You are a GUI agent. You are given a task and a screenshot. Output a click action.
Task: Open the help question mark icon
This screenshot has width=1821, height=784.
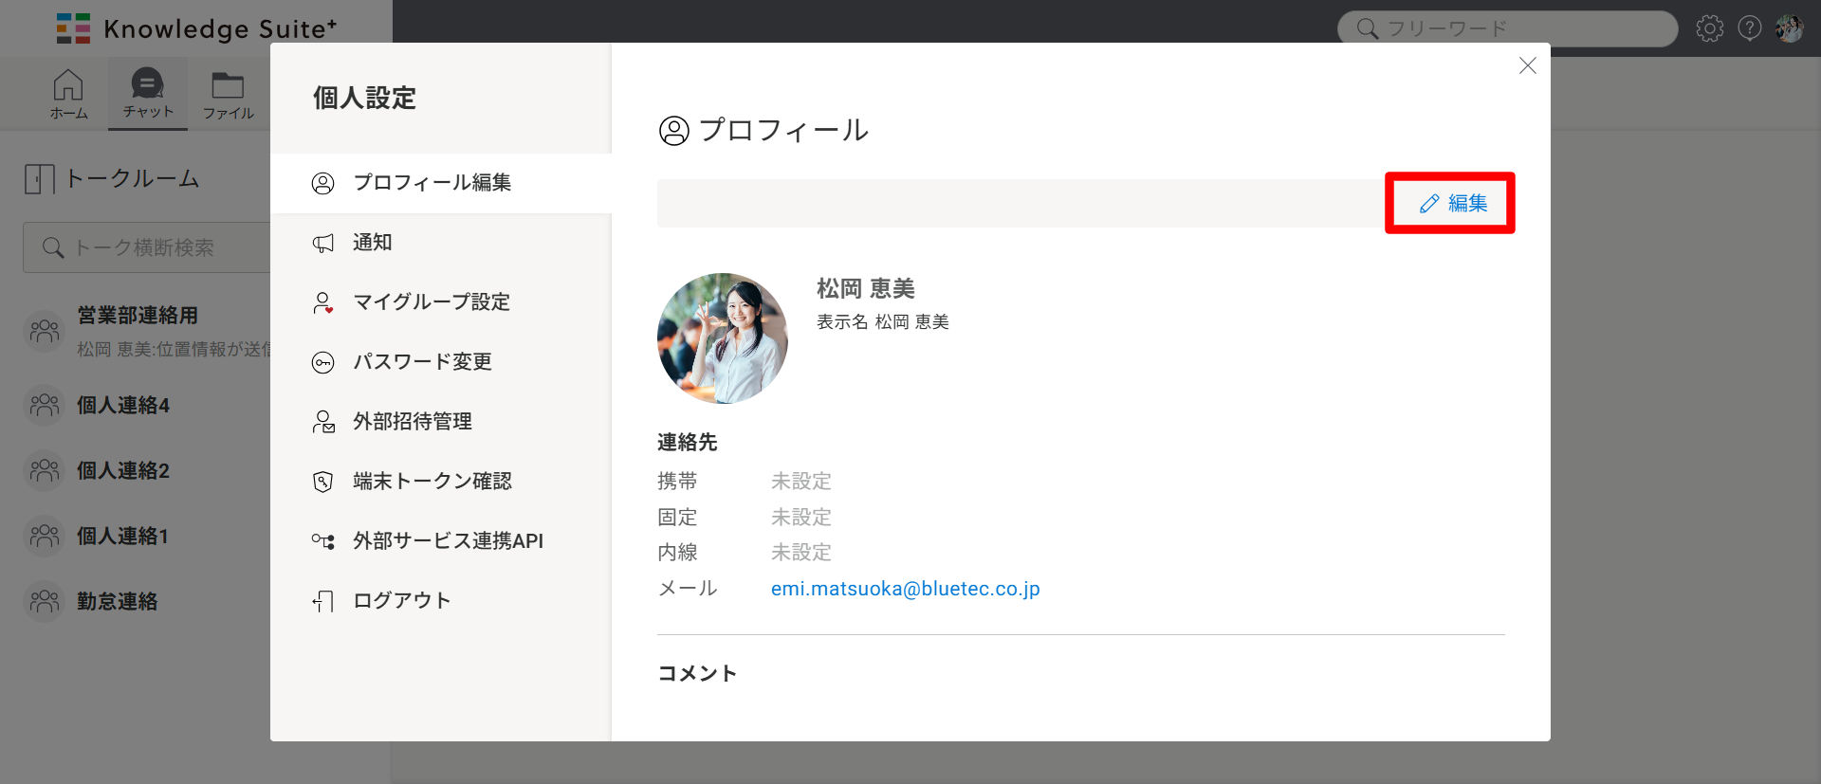click(x=1749, y=28)
